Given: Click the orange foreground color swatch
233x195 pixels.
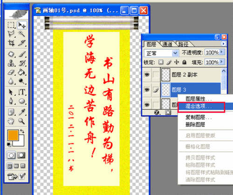Looking at the screenshot, I should [x=13, y=135].
